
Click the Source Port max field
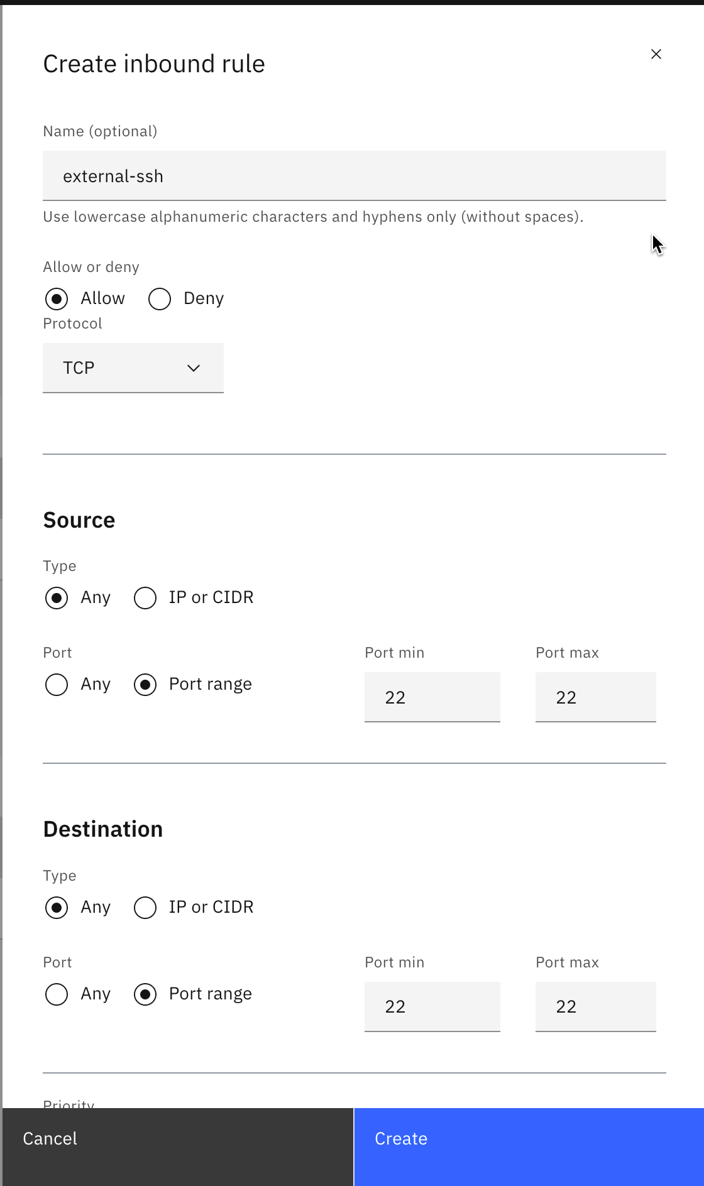coord(595,697)
